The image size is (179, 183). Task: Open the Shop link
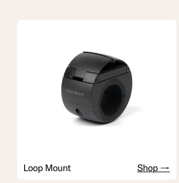pyautogui.click(x=153, y=168)
